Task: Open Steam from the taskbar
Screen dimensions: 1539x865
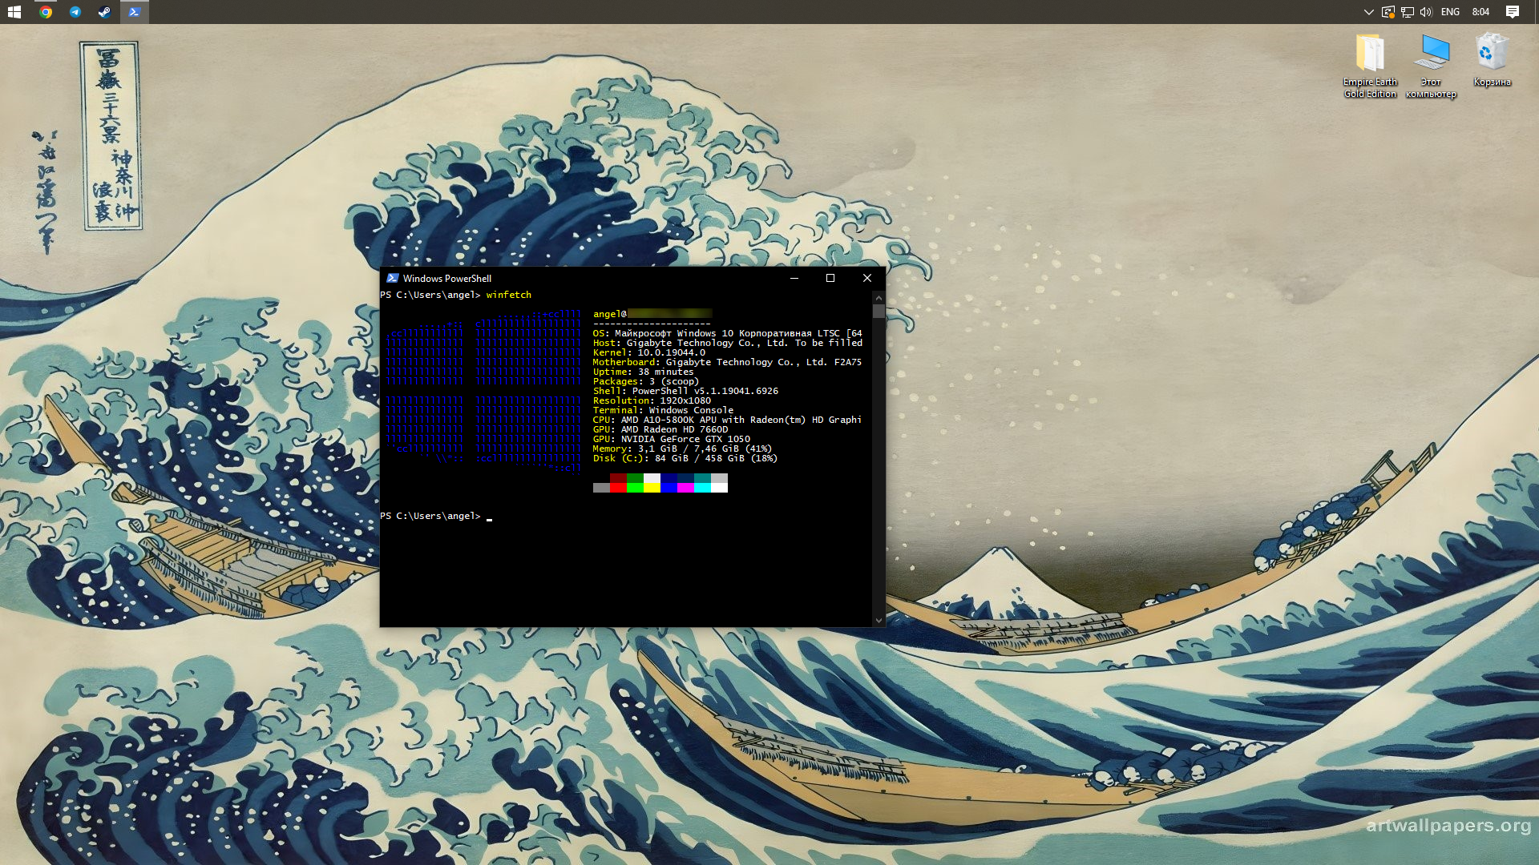Action: [x=104, y=12]
